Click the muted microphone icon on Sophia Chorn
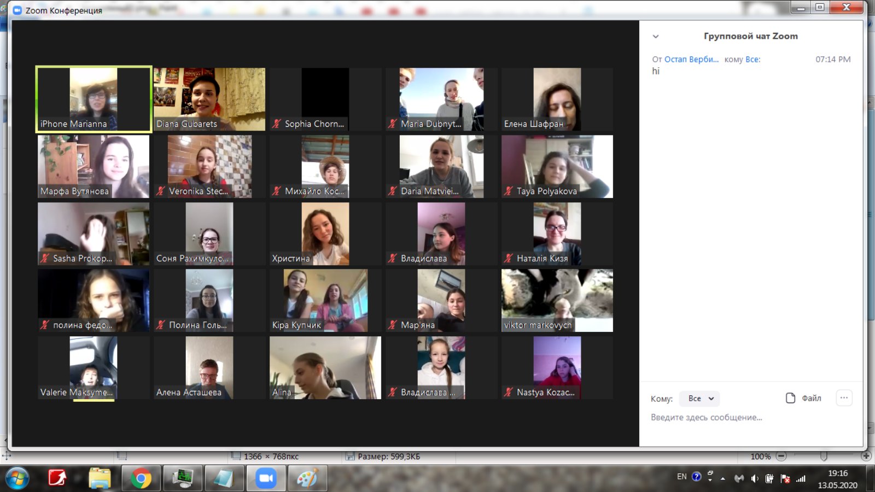Screen dimensions: 875x492 (x=277, y=124)
